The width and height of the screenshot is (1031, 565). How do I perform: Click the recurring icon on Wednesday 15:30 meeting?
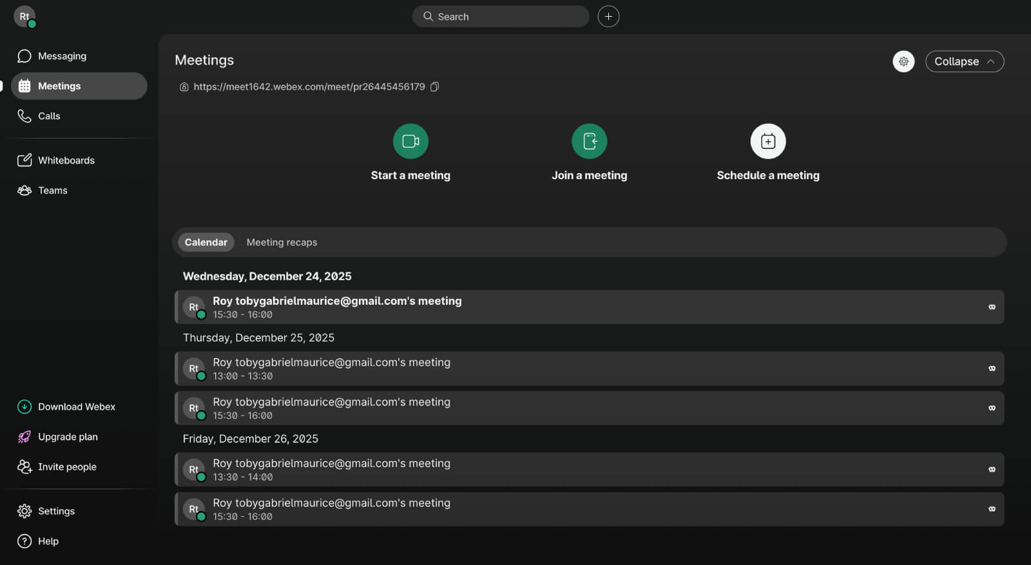click(992, 307)
